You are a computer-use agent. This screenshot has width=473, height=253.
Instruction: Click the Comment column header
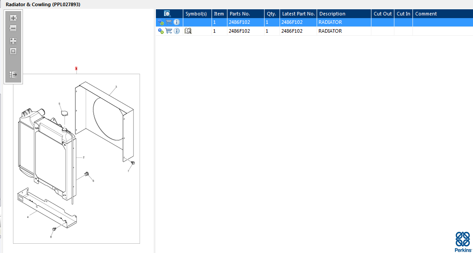(443, 14)
